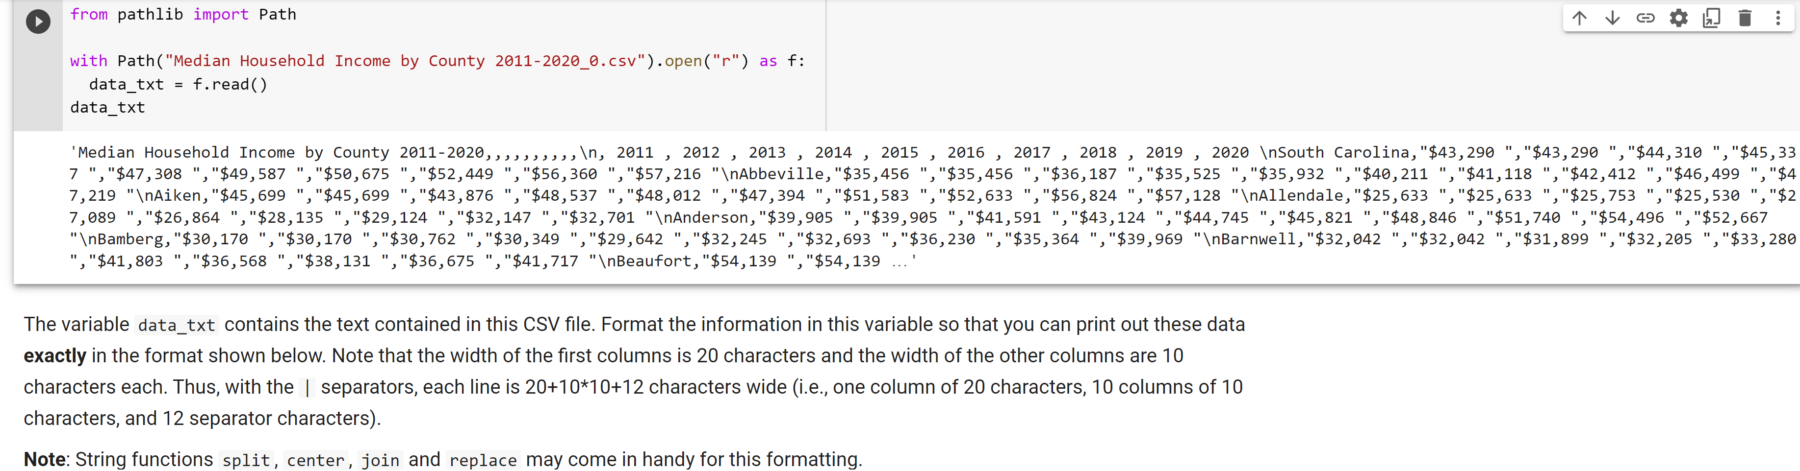Image resolution: width=1800 pixels, height=471 pixels.
Task: Run the code cell
Action: click(37, 21)
